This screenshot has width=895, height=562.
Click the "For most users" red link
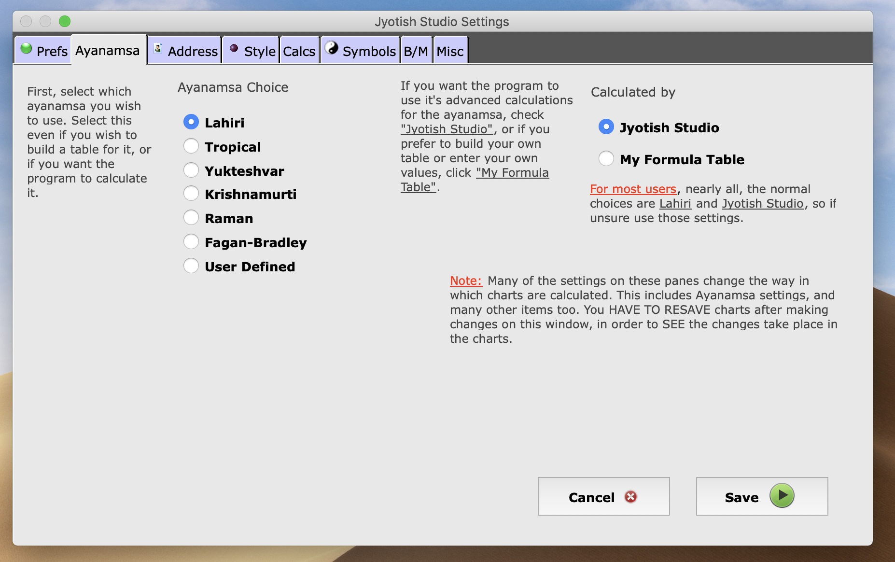pos(633,189)
